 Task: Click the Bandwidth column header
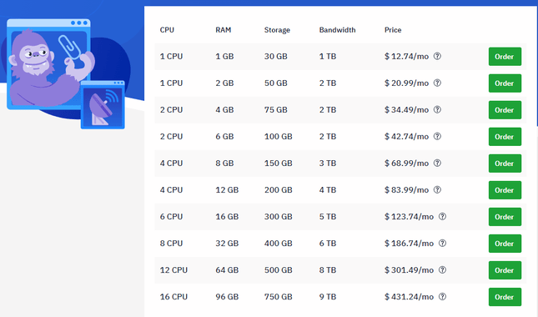point(337,30)
